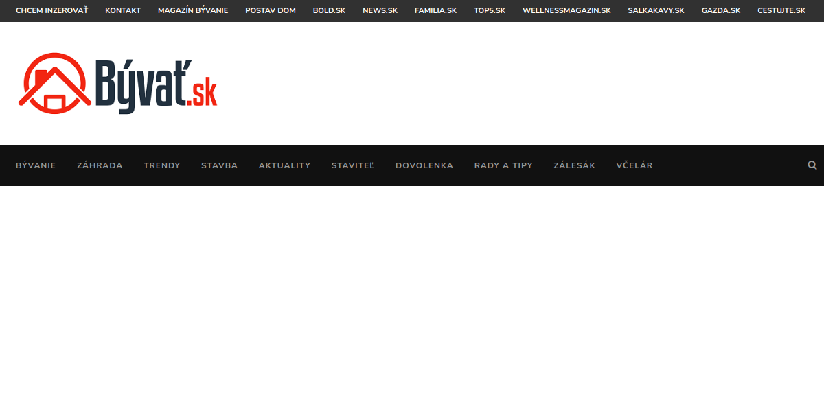Screen dimensions: 824x412
Task: Open the Kontakt link in the top bar
Action: click(x=123, y=10)
